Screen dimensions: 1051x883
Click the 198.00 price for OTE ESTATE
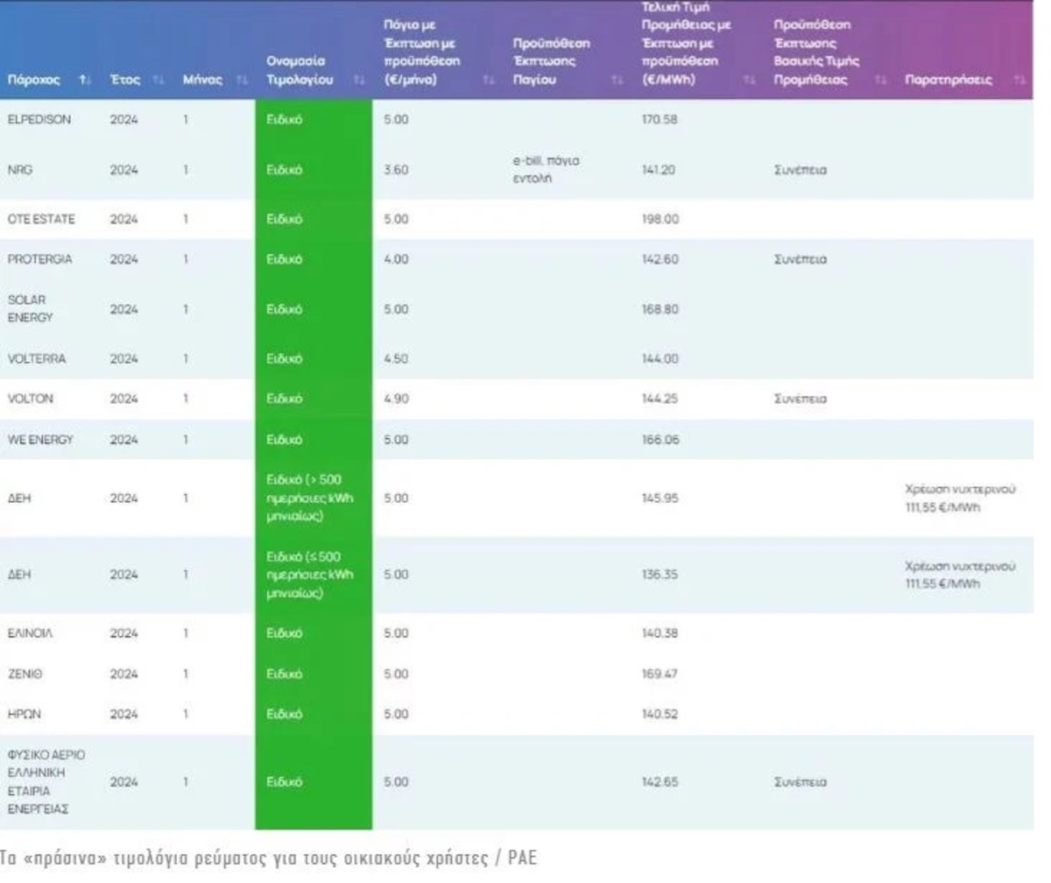point(660,219)
